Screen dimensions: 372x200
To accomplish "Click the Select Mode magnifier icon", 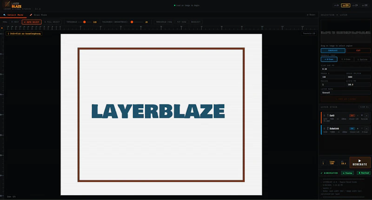I will point(4,15).
